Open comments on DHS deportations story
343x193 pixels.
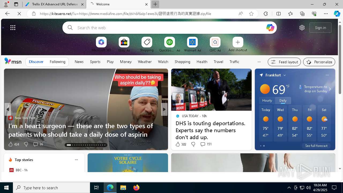[206, 144]
